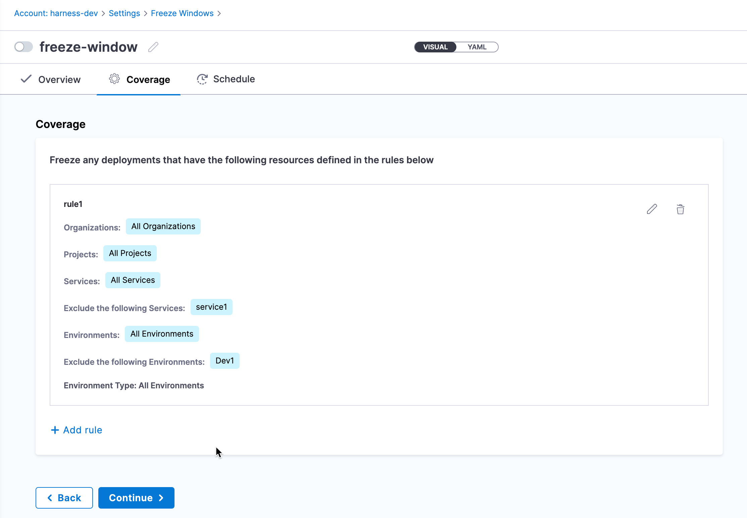
Task: Switch editor to VISUAL mode
Action: point(435,47)
